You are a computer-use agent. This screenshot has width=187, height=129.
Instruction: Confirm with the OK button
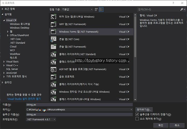pyautogui.click(x=161, y=125)
